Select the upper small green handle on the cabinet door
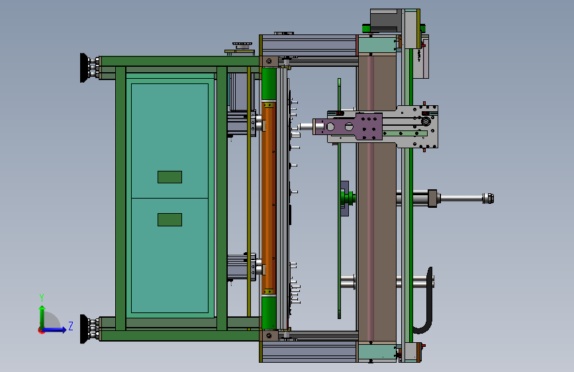 coord(170,177)
